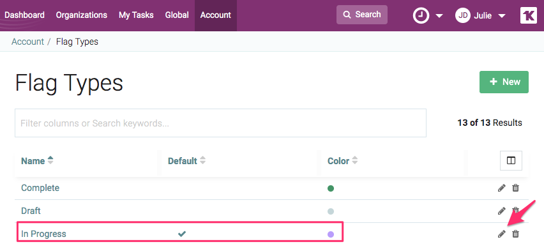Click the JD user avatar

coord(462,15)
